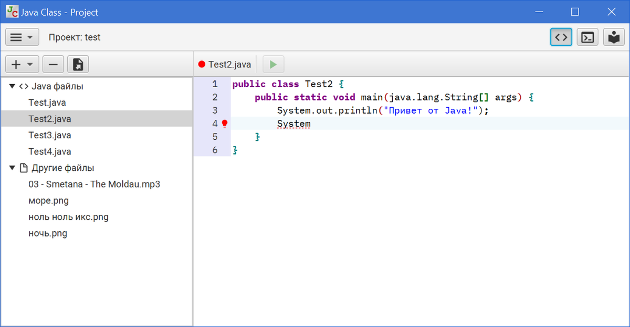The image size is (630, 327).
Task: Click the document icon beside Другие файлы
Action: (x=23, y=168)
